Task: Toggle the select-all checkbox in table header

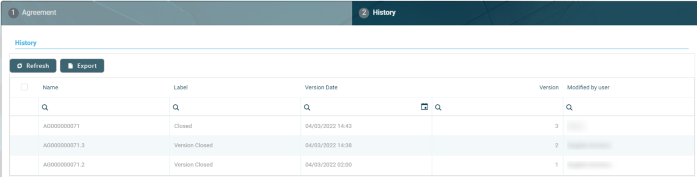Action: tap(24, 87)
